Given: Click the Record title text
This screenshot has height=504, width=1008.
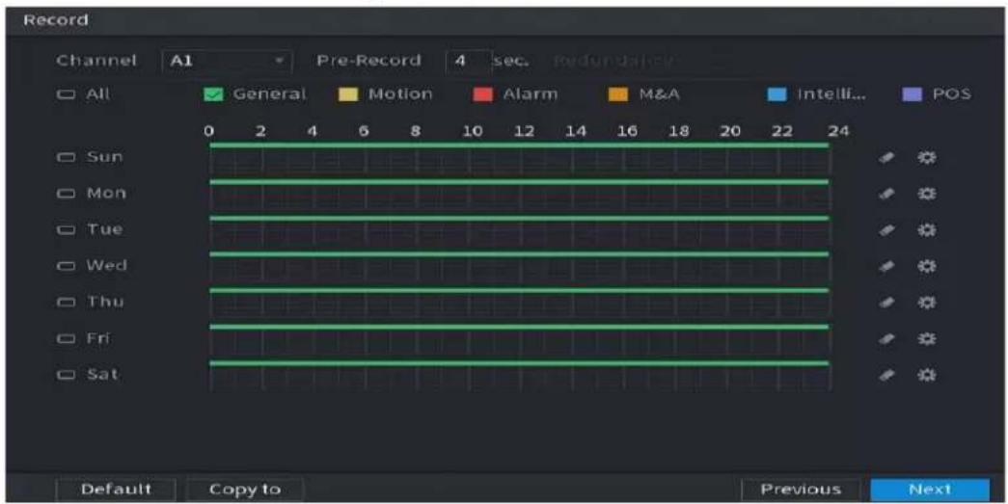Looking at the screenshot, I should [56, 20].
